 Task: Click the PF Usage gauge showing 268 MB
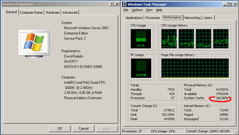tap(141, 68)
